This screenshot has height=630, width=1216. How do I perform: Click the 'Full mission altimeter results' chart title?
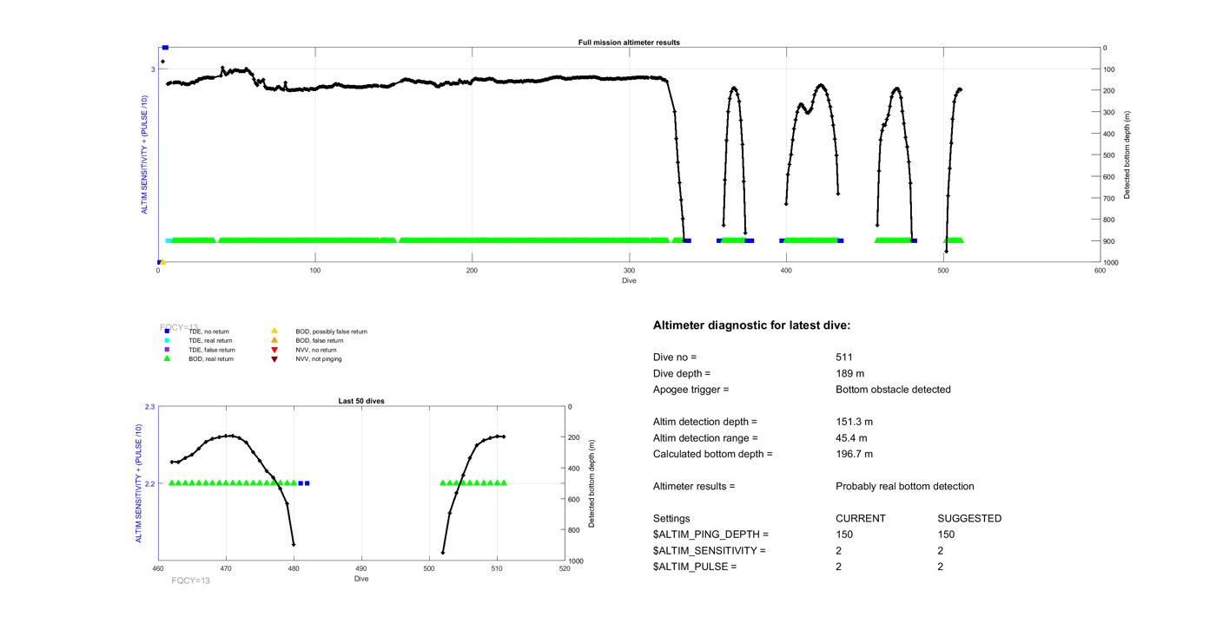(629, 43)
